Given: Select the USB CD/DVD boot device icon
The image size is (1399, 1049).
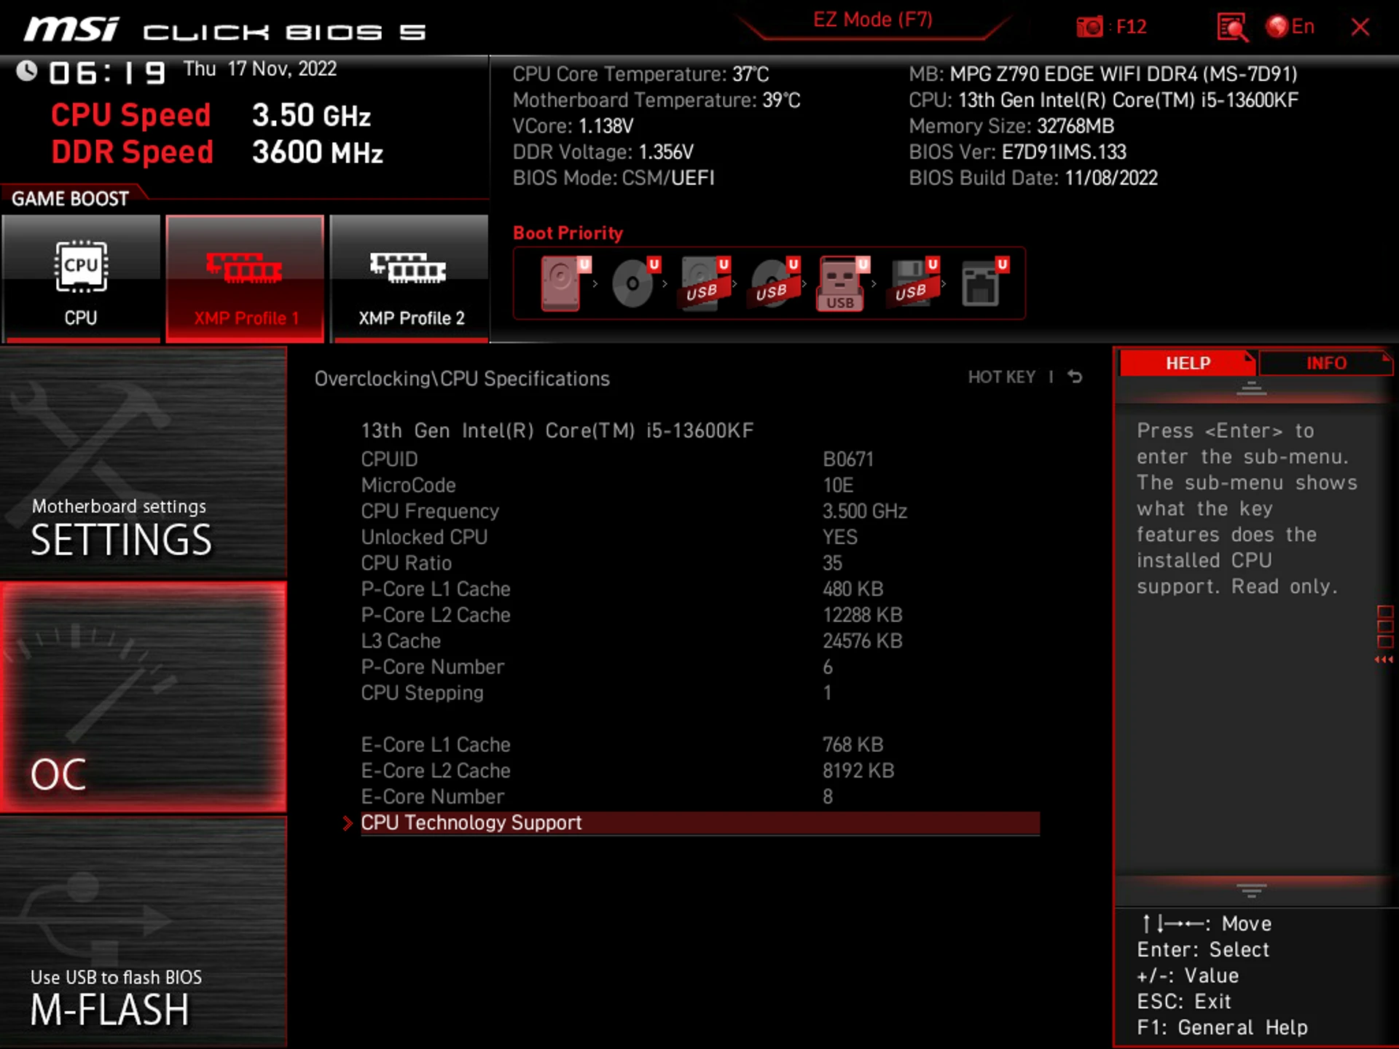Looking at the screenshot, I should (774, 283).
